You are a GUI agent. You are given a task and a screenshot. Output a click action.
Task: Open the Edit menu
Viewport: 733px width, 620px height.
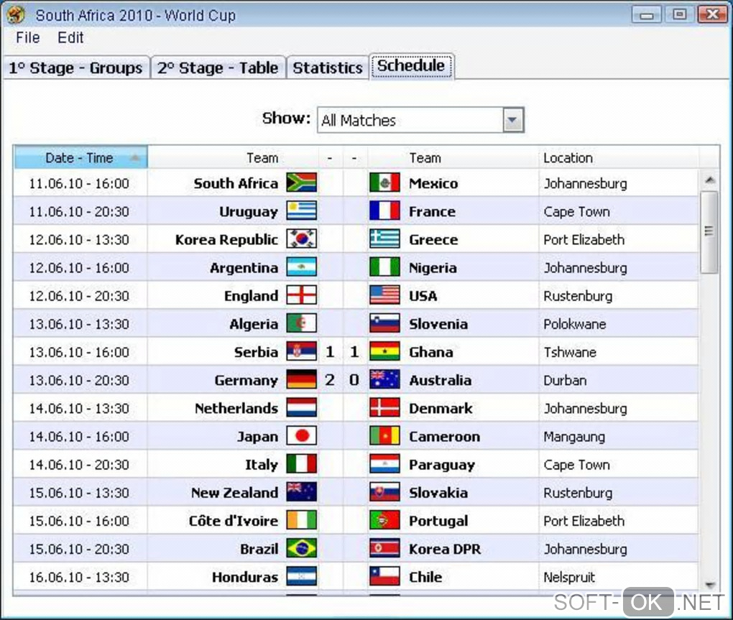[70, 37]
